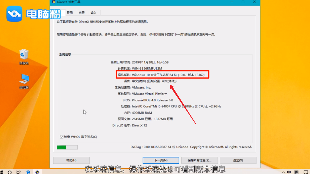Click the VMware Virtual Platform model value

150,94
